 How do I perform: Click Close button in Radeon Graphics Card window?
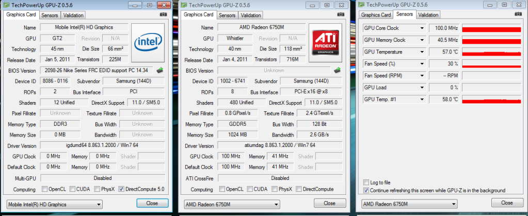click(329, 203)
